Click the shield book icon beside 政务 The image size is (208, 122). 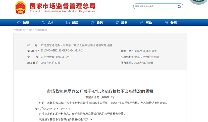(92, 23)
